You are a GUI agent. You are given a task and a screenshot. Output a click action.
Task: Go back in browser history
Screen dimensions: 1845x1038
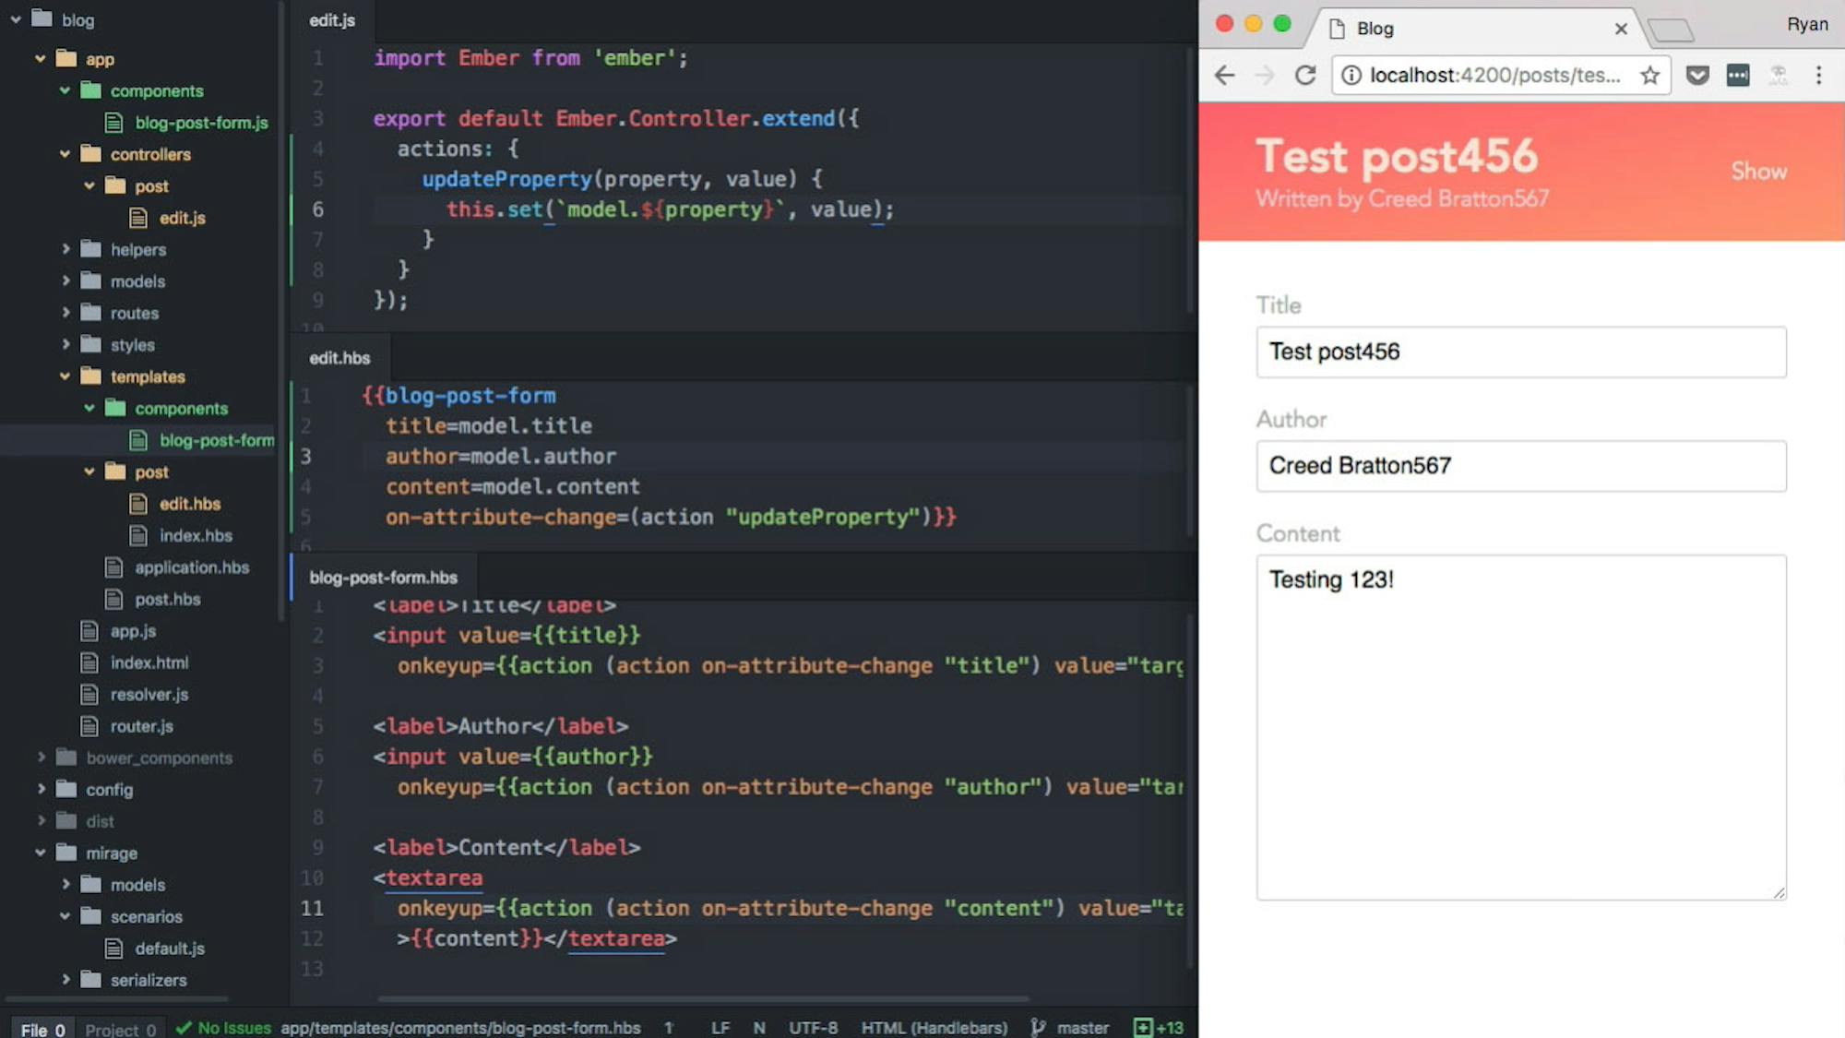(x=1224, y=75)
